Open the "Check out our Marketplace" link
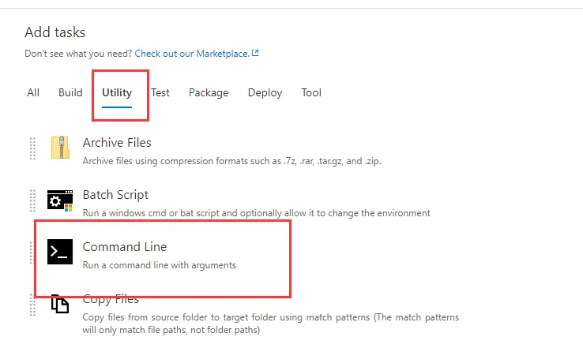 (192, 54)
